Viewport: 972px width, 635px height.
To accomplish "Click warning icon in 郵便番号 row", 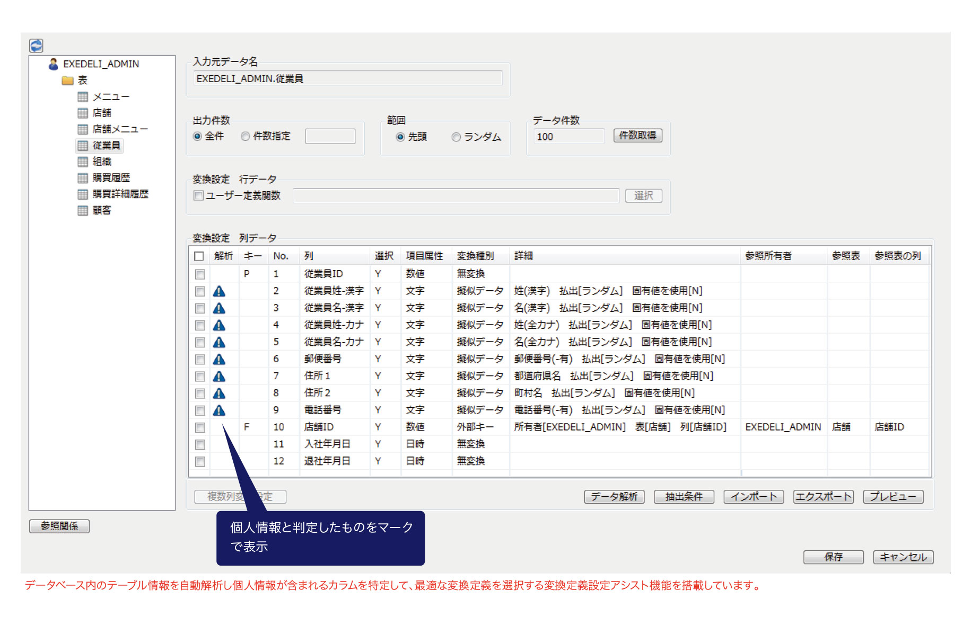I will [x=219, y=359].
